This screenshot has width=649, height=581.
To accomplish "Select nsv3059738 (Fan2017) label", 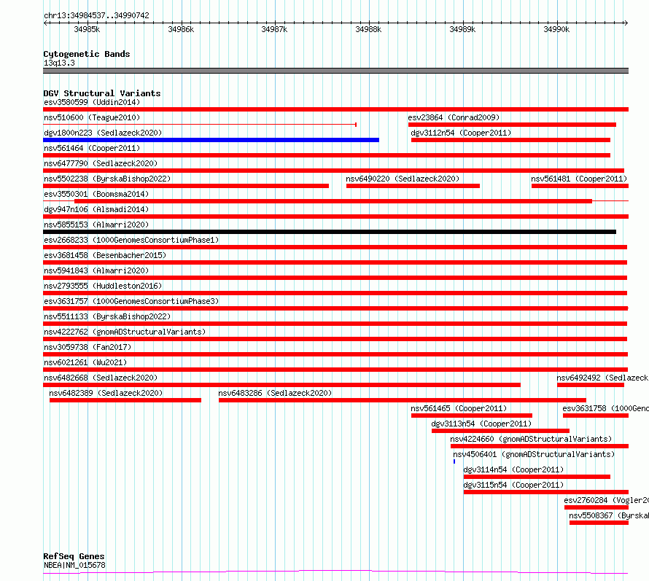I will point(88,347).
